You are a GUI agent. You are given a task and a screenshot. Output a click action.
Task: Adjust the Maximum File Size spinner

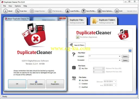click(x=103, y=72)
